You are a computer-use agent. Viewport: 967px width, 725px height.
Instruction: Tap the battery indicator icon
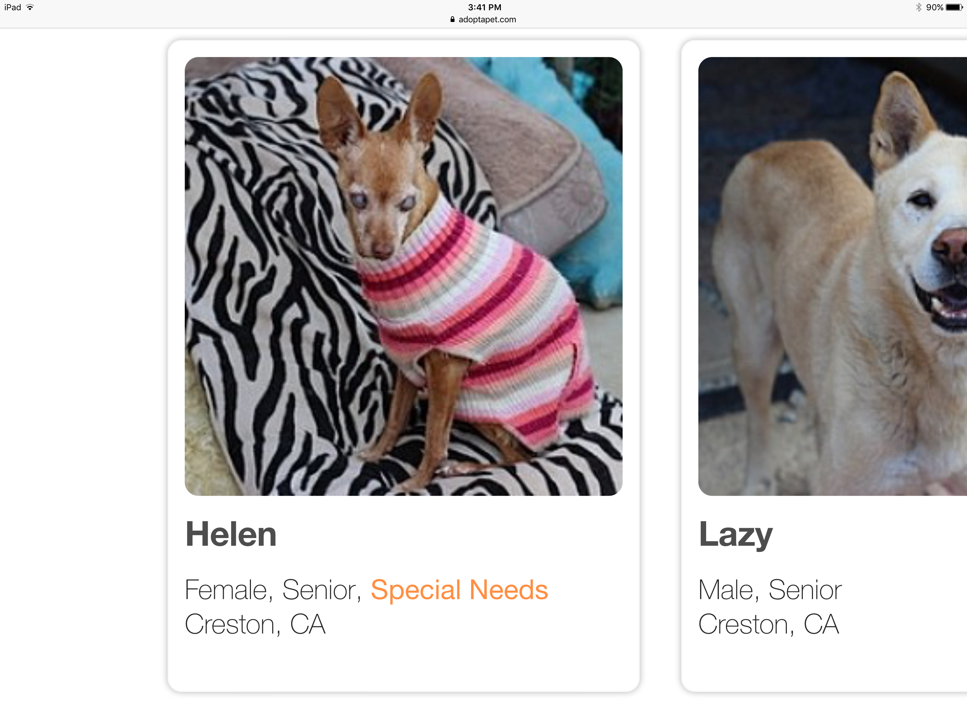tap(954, 7)
